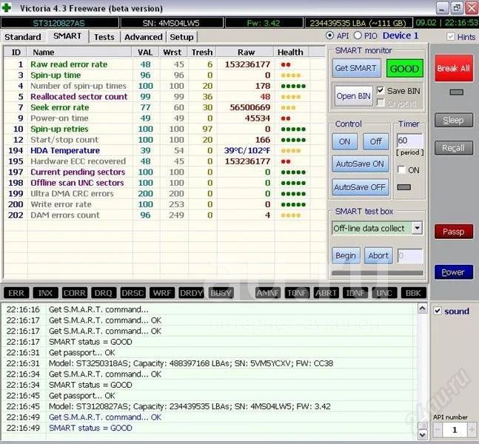Click the BBK error indicator

click(x=413, y=293)
